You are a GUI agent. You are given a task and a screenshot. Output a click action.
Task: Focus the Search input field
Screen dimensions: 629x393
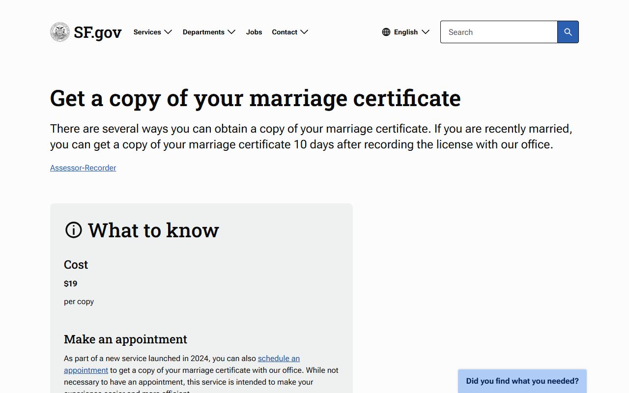[499, 32]
